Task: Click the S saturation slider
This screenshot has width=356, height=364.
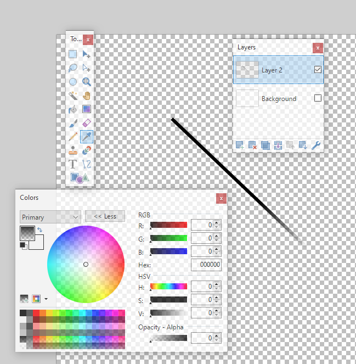Action: (x=168, y=299)
